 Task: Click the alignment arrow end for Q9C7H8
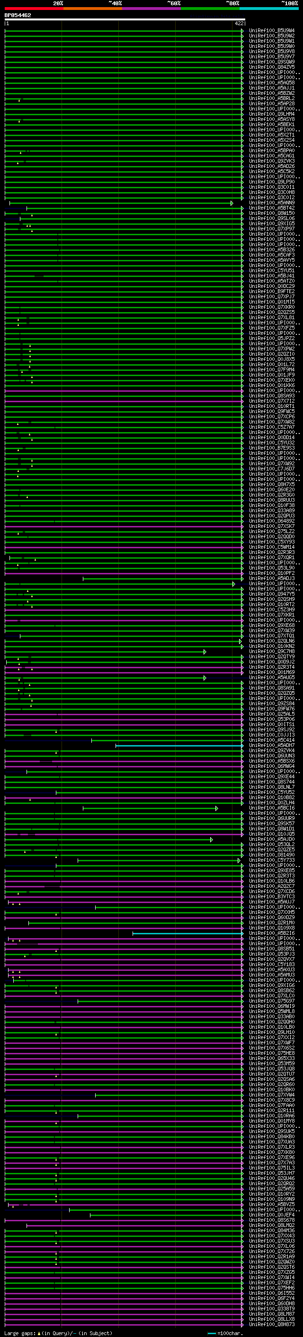tap(205, 652)
